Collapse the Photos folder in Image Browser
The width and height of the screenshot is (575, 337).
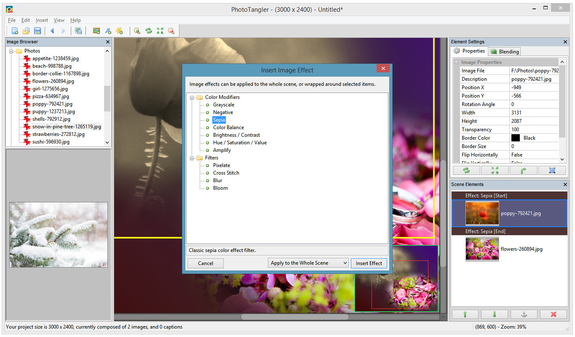11,50
